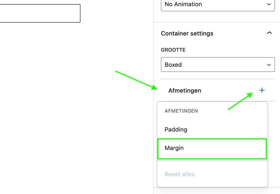Image resolution: width=280 pixels, height=194 pixels.
Task: Click the green arrow pointing at Afmetingen
Action: pos(136,80)
